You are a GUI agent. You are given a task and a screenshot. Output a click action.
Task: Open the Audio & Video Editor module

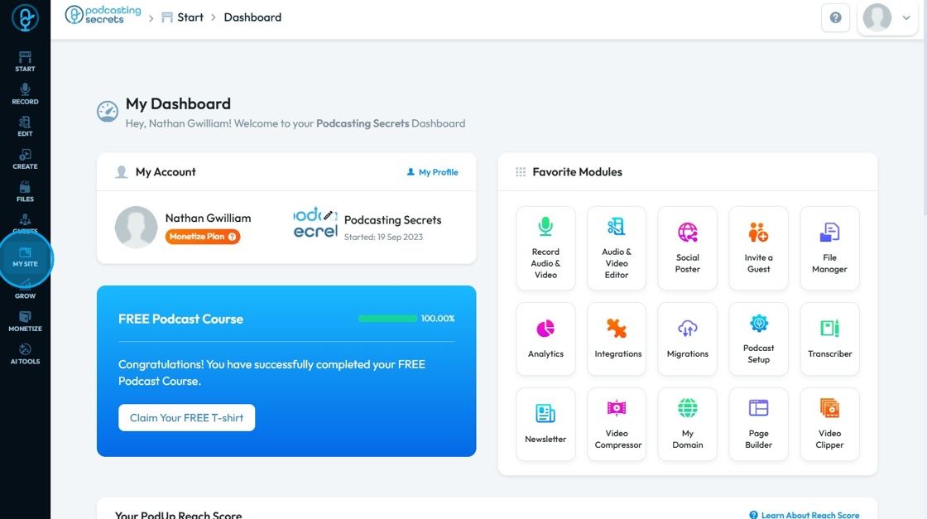[616, 248]
